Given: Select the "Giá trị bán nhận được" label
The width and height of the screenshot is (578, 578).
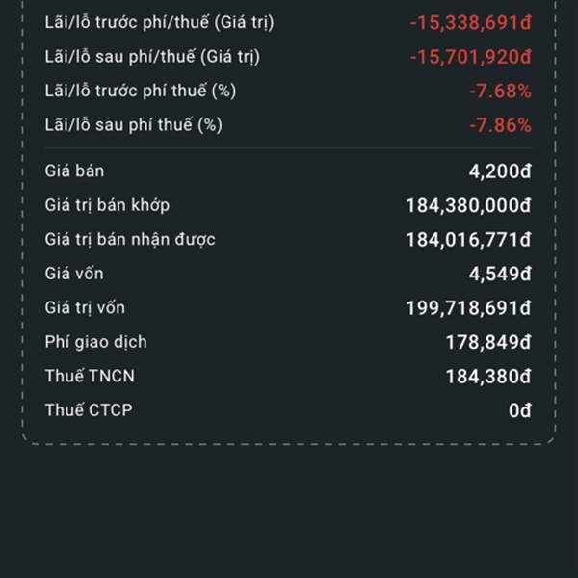Looking at the screenshot, I should (130, 239).
